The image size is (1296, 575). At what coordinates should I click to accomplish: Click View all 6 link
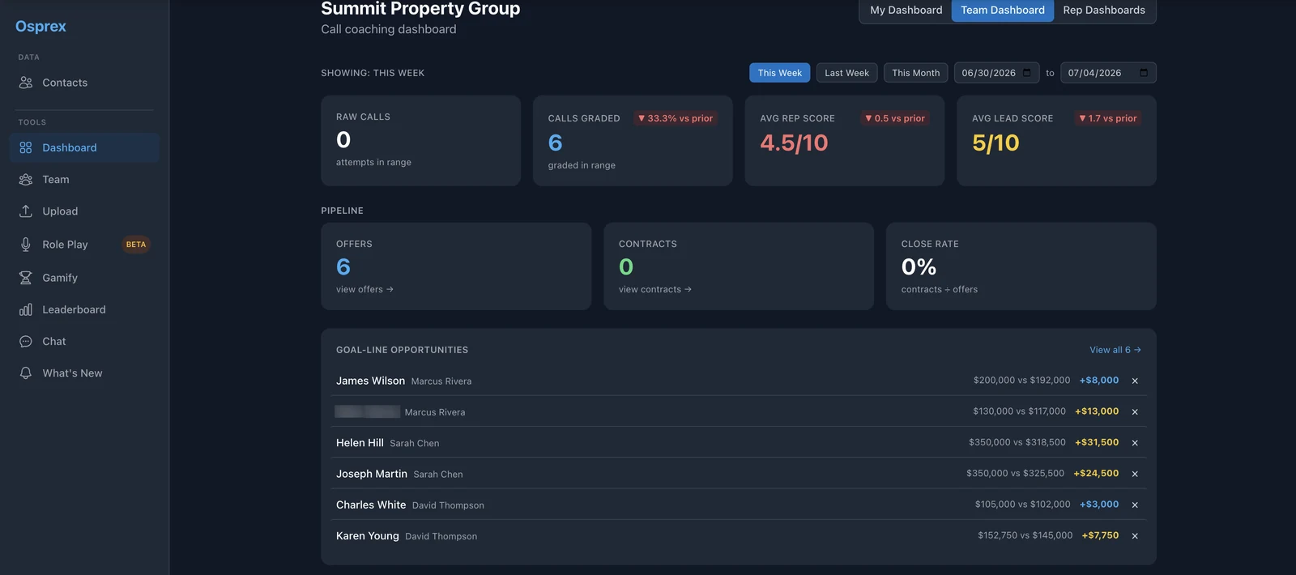pos(1115,350)
